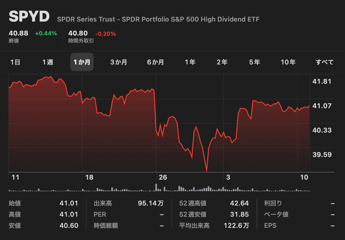This screenshot has height=240, width=345.
Task: Select the 2年 range tab
Action: point(222,62)
